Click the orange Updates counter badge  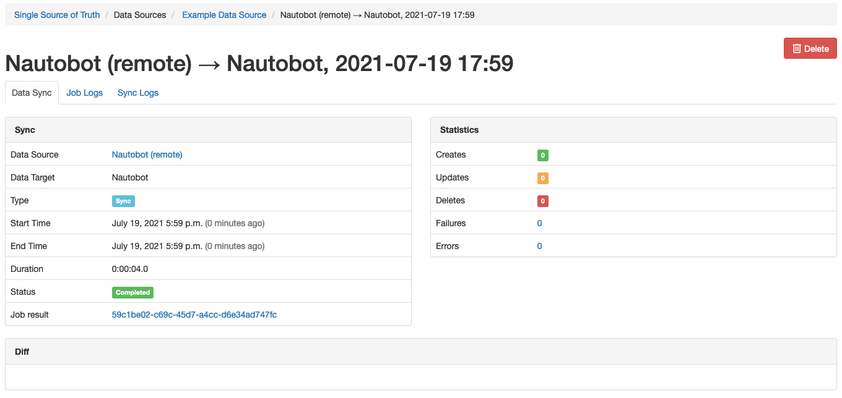coord(542,178)
